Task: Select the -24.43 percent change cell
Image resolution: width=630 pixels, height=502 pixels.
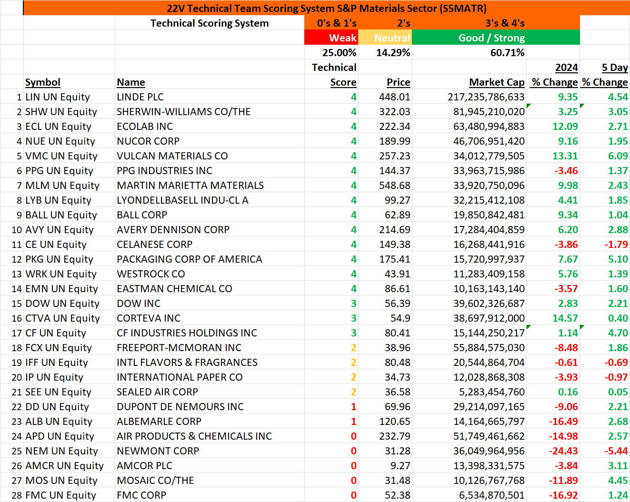Action: 553,451
